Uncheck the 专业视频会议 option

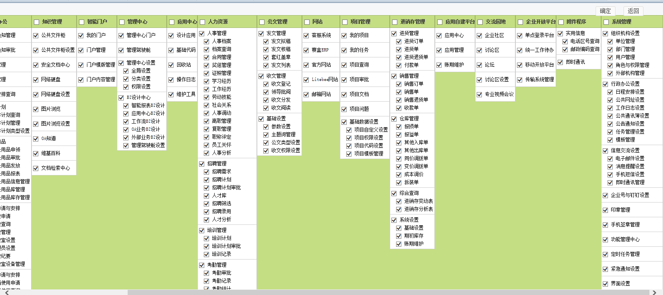pyautogui.click(x=479, y=94)
